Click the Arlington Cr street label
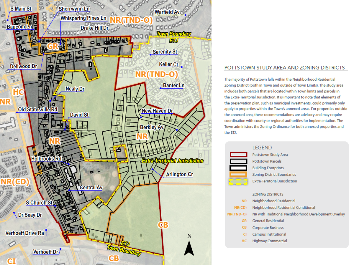The image size is (354, 265). (179, 174)
